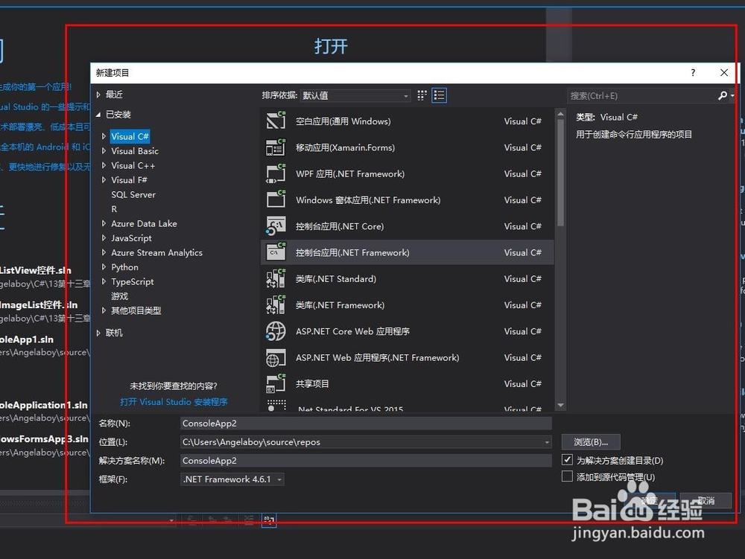Image resolution: width=745 pixels, height=559 pixels.
Task: Select JavaScript in the tree
Action: pyautogui.click(x=131, y=237)
